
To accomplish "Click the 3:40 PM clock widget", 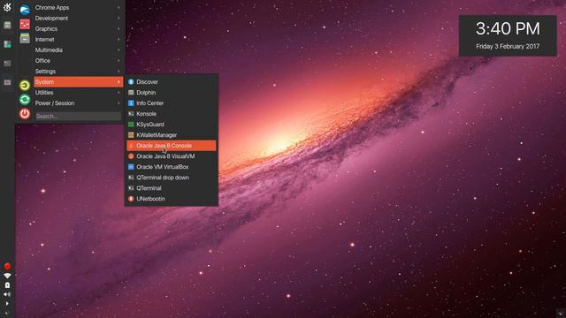I will (x=508, y=28).
